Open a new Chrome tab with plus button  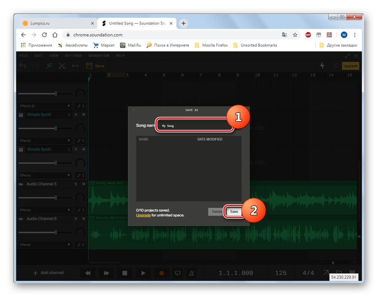tap(183, 23)
